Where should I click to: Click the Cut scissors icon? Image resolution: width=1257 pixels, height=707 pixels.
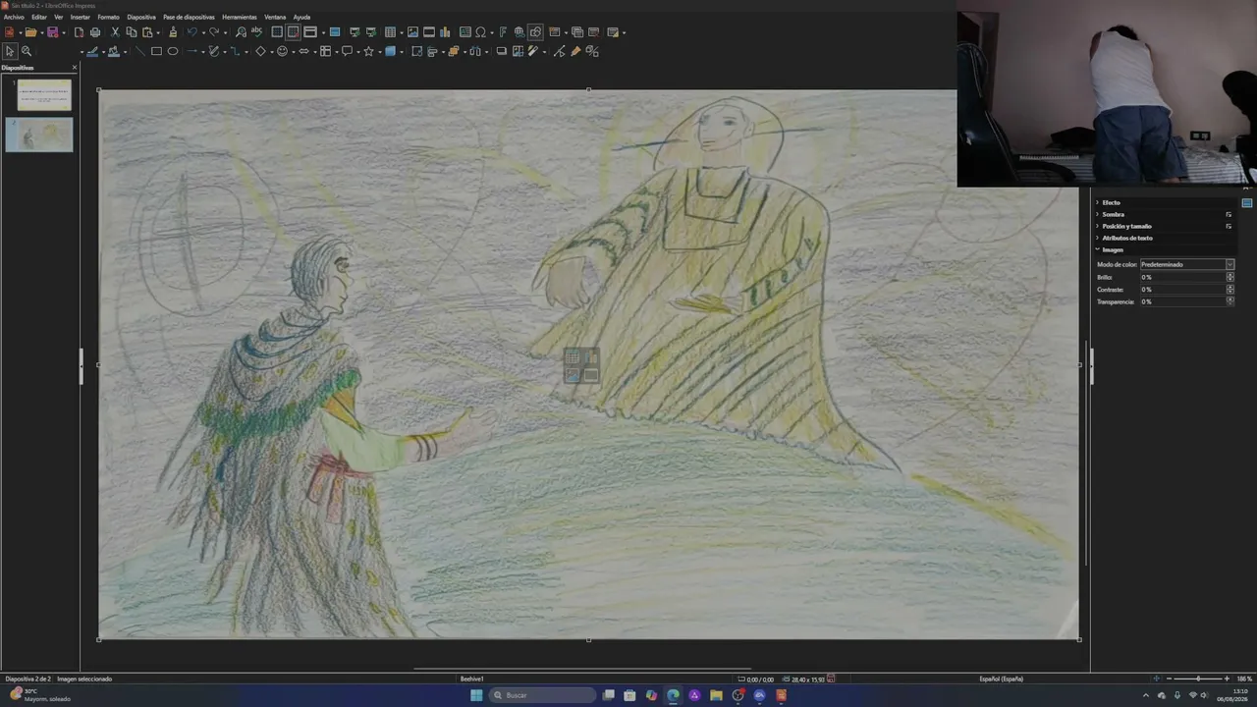(x=115, y=32)
